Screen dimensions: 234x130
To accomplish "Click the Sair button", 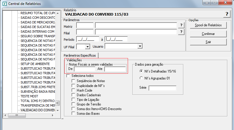I will (208, 42).
